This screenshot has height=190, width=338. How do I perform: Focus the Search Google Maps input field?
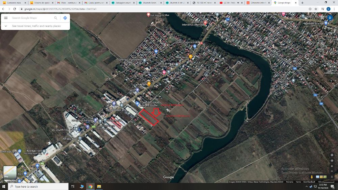pyautogui.click(x=32, y=18)
